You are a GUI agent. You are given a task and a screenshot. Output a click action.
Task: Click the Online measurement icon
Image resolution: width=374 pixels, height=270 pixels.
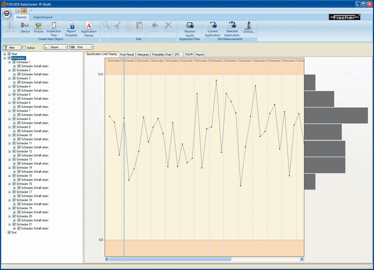point(249,27)
